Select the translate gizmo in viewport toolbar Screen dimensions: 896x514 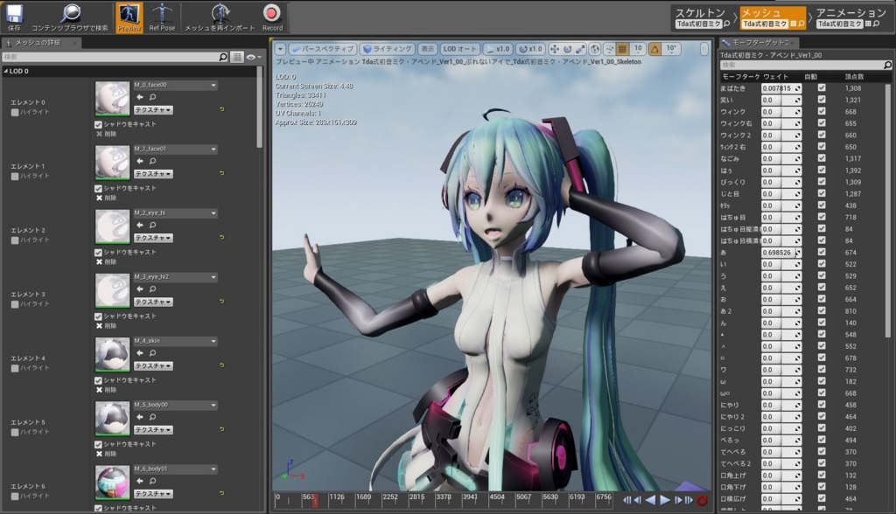554,49
